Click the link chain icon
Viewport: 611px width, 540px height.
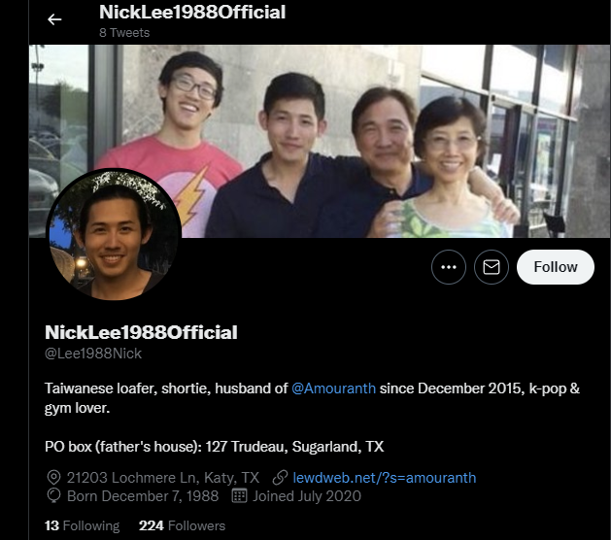280,478
